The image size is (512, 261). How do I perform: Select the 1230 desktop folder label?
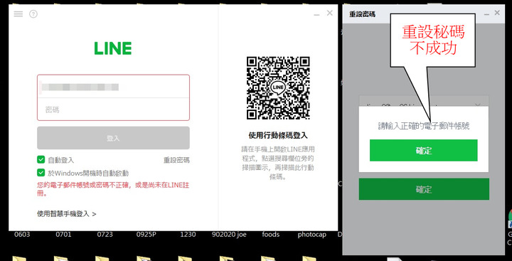point(188,235)
